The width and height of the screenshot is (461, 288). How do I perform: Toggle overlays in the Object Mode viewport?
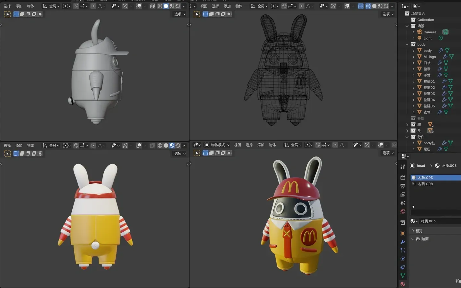click(380, 145)
